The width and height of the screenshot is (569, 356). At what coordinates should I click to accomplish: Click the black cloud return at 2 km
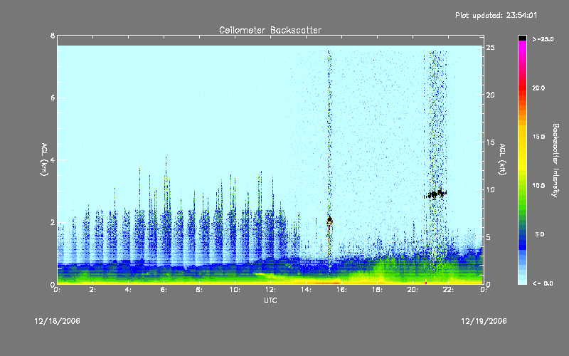329,220
